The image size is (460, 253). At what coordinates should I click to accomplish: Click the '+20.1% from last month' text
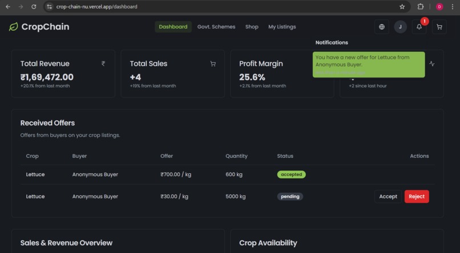[45, 86]
